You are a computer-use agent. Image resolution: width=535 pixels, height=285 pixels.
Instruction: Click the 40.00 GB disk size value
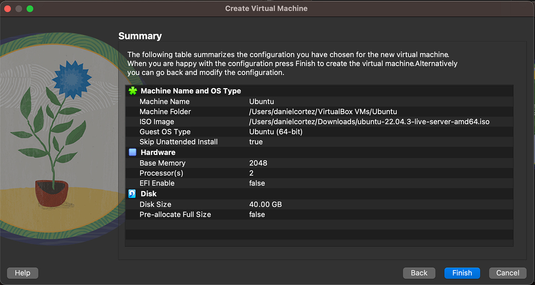[266, 204]
